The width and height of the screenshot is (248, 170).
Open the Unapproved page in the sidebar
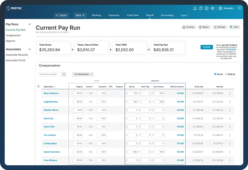(13, 35)
